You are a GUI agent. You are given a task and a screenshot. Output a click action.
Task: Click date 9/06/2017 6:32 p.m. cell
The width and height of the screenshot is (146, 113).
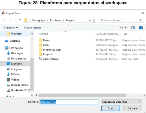click(107, 45)
